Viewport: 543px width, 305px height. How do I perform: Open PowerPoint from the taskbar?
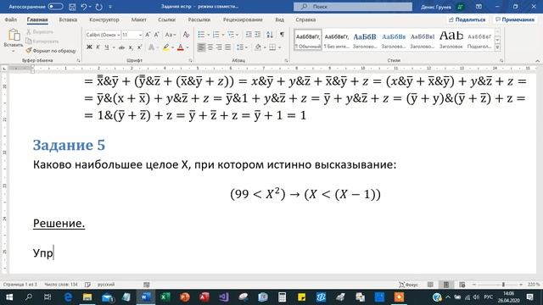coord(185,297)
